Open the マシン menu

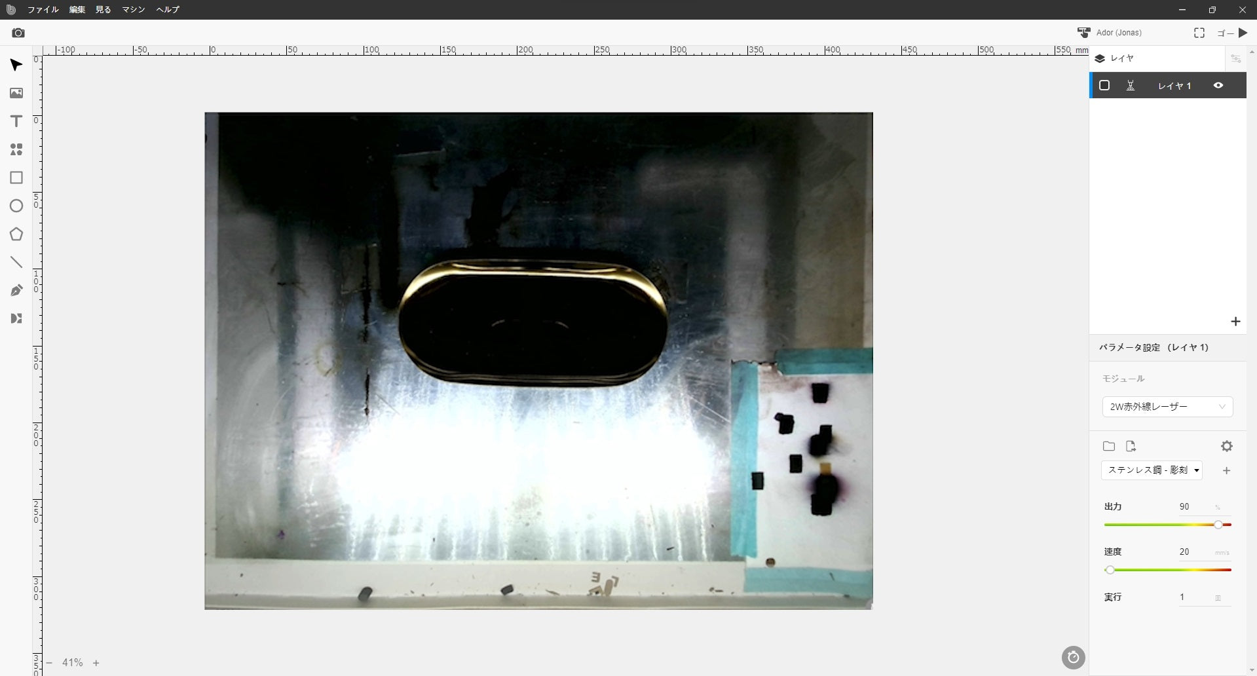point(133,10)
